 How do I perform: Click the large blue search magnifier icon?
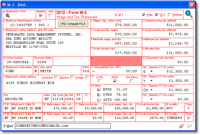click(x=189, y=14)
